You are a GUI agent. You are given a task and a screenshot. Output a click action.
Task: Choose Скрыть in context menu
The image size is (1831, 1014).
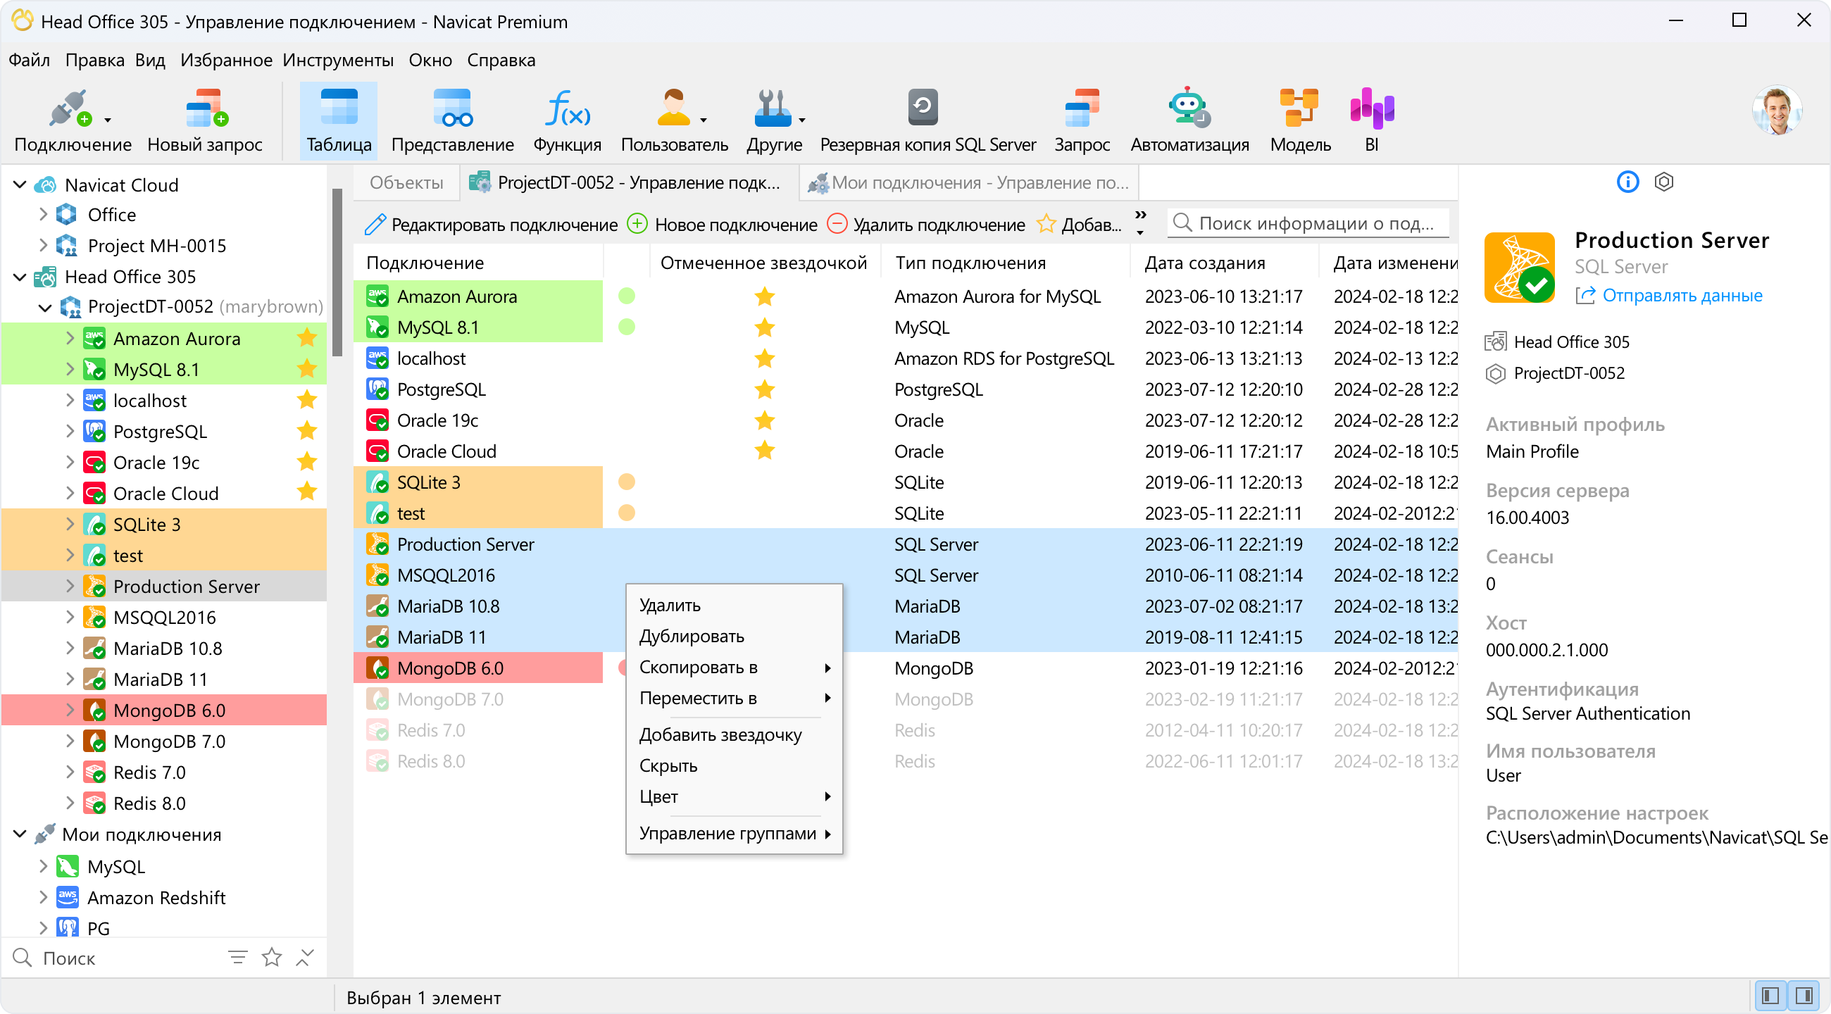[x=735, y=766]
